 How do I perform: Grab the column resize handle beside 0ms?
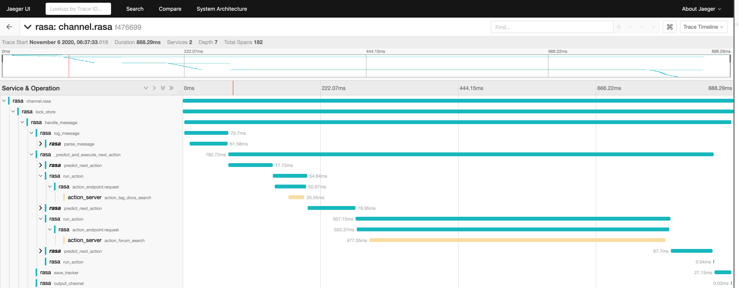(x=180, y=92)
